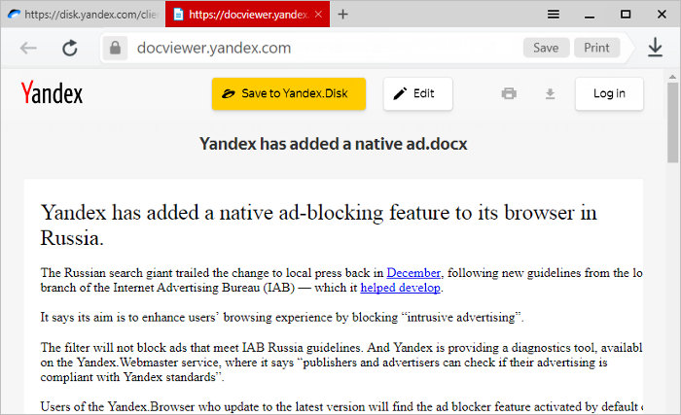Open a new tab with plus
681x415 pixels.
pyautogui.click(x=342, y=15)
